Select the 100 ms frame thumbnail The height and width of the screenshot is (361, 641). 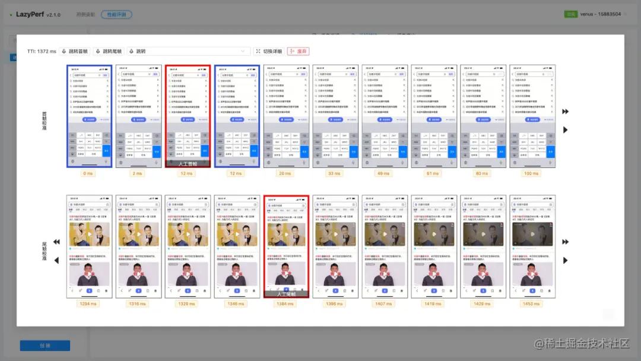532,116
